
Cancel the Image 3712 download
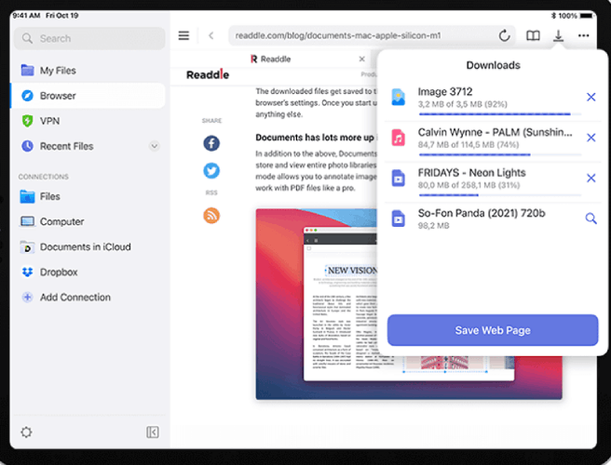point(591,98)
